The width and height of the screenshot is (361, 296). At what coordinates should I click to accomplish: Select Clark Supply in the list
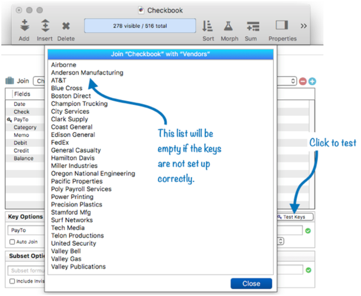(x=70, y=119)
